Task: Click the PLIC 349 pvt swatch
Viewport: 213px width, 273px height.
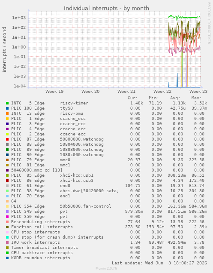Action: 7,212
